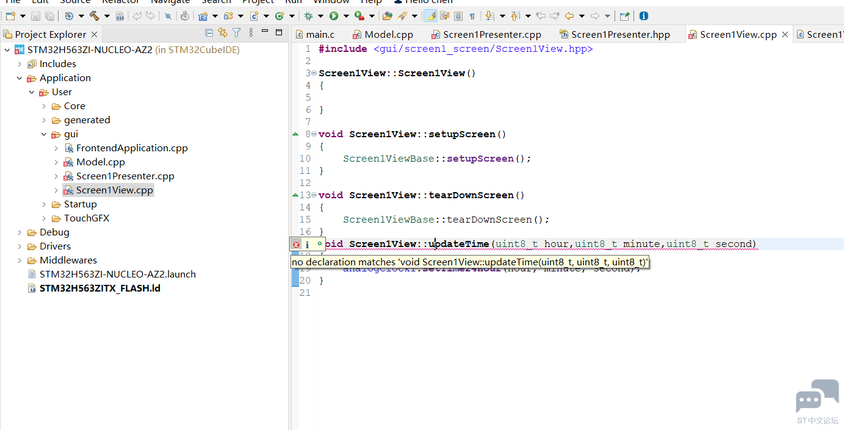Run the project with green play icon
The height and width of the screenshot is (430, 844).
click(334, 16)
